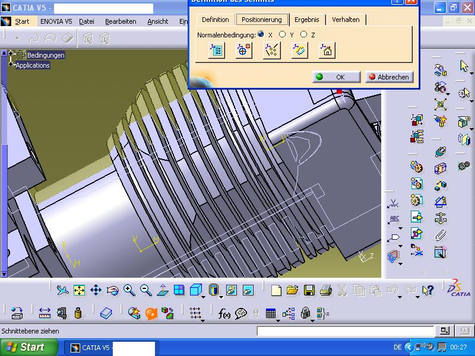Show hidden tray icons on taskbar
This screenshot has height=356, width=475.
[408, 347]
